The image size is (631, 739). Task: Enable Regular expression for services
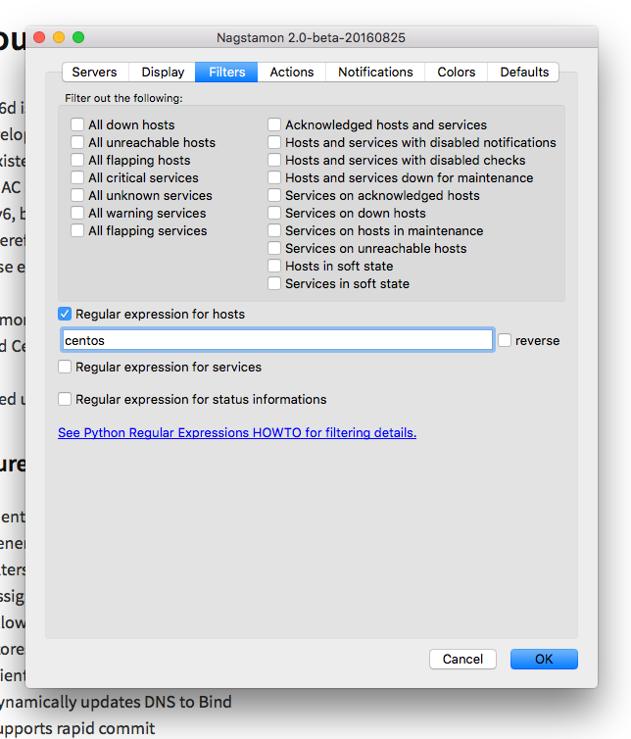pos(65,368)
